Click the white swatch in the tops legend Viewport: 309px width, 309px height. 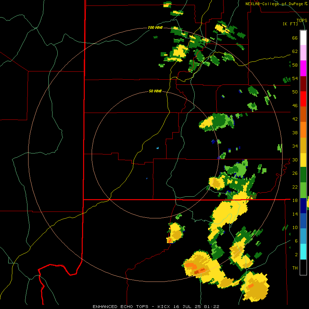tap(303, 38)
